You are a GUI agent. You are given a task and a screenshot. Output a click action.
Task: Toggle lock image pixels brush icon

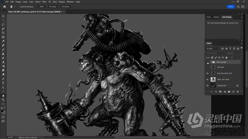click(x=216, y=58)
